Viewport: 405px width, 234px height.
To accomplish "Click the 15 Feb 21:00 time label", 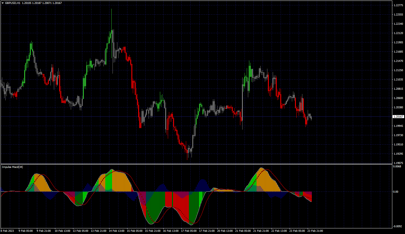I will tap(153, 231).
